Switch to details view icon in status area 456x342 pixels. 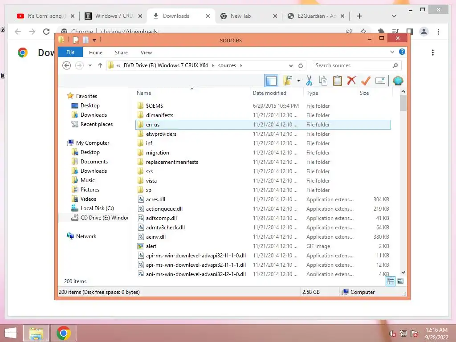391,281
